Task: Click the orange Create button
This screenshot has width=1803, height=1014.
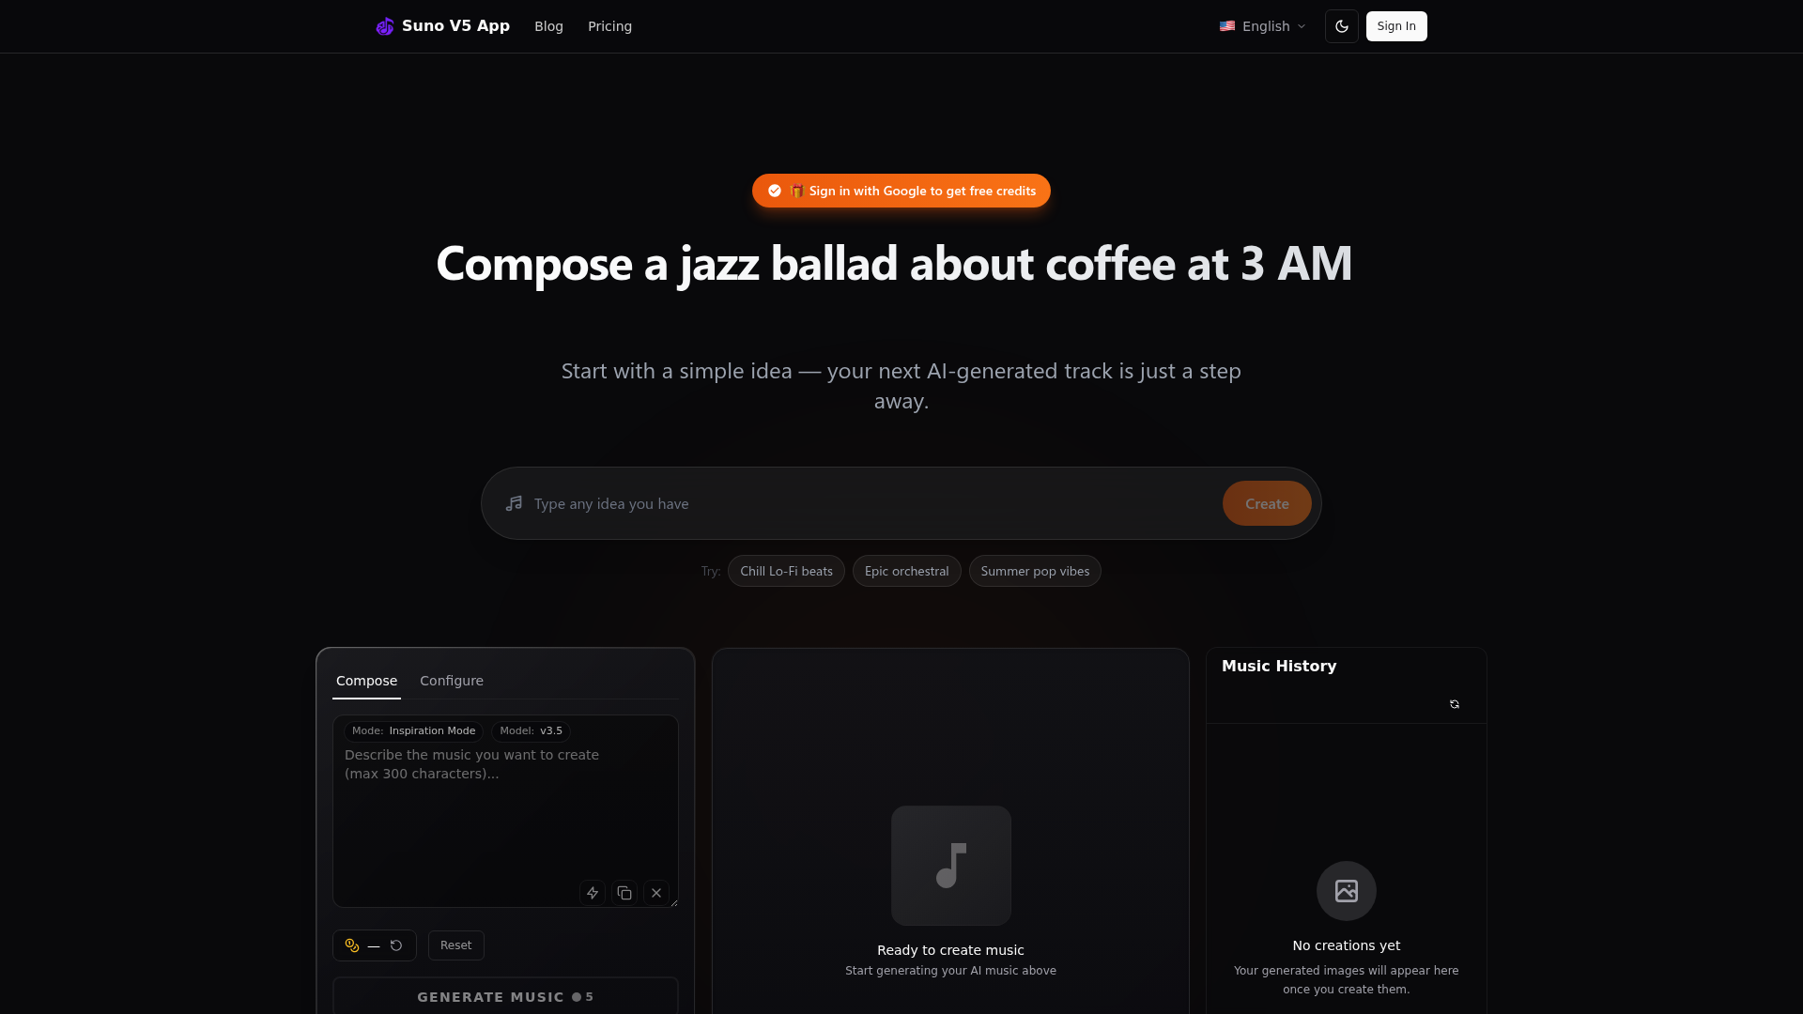Action: click(1267, 503)
